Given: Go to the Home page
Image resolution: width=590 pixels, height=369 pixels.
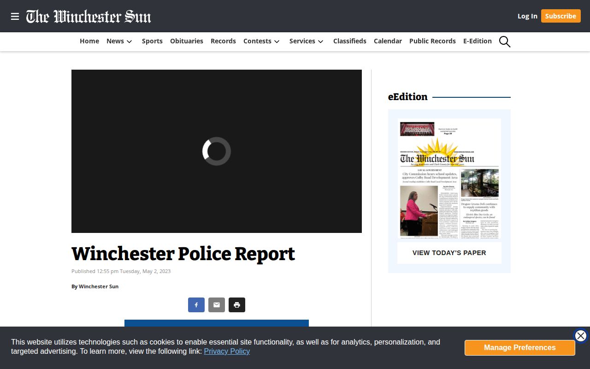Looking at the screenshot, I should click(89, 41).
